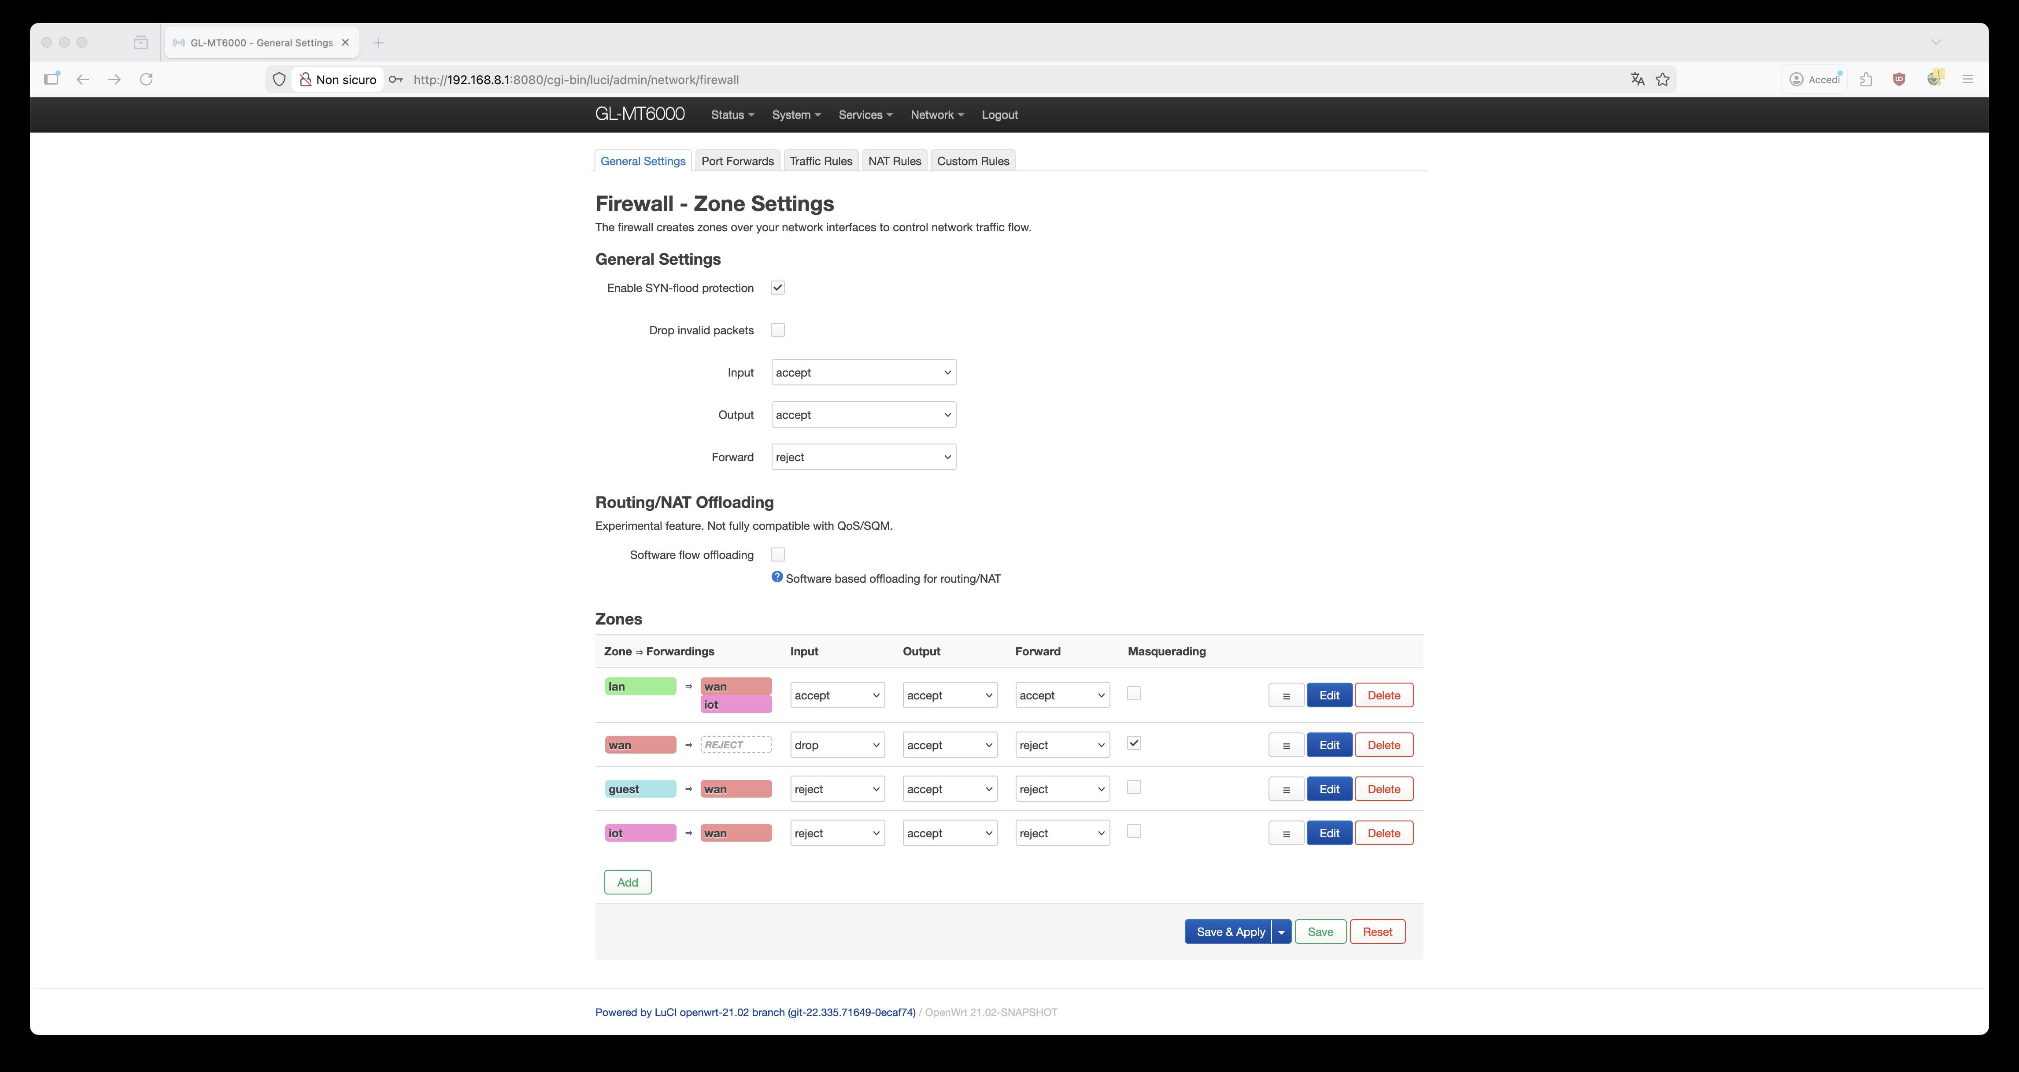Edit the guest zone
2019x1072 pixels.
[x=1328, y=789]
